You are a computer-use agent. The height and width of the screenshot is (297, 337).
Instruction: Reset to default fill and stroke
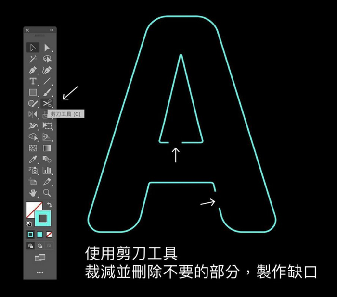tap(28, 223)
